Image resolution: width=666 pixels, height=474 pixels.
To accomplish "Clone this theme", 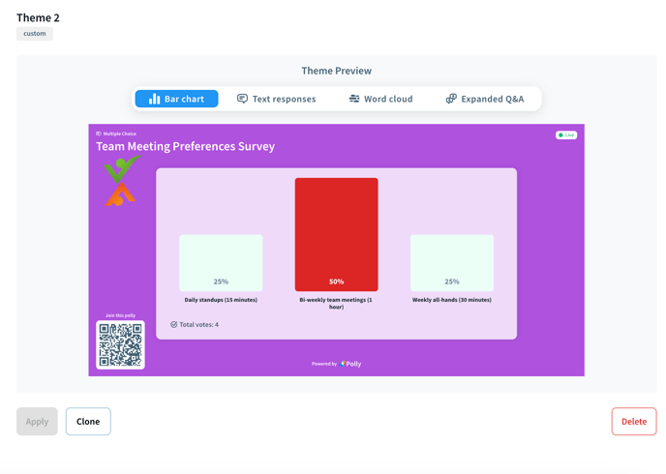I will (88, 422).
